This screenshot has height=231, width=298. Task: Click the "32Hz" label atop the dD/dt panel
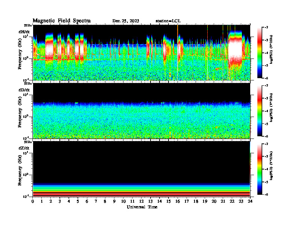tap(28, 83)
